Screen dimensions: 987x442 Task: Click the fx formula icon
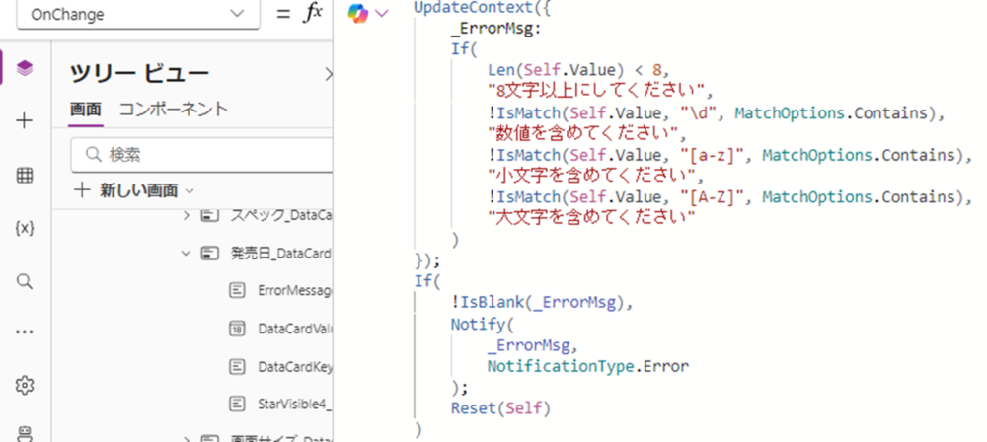point(312,13)
